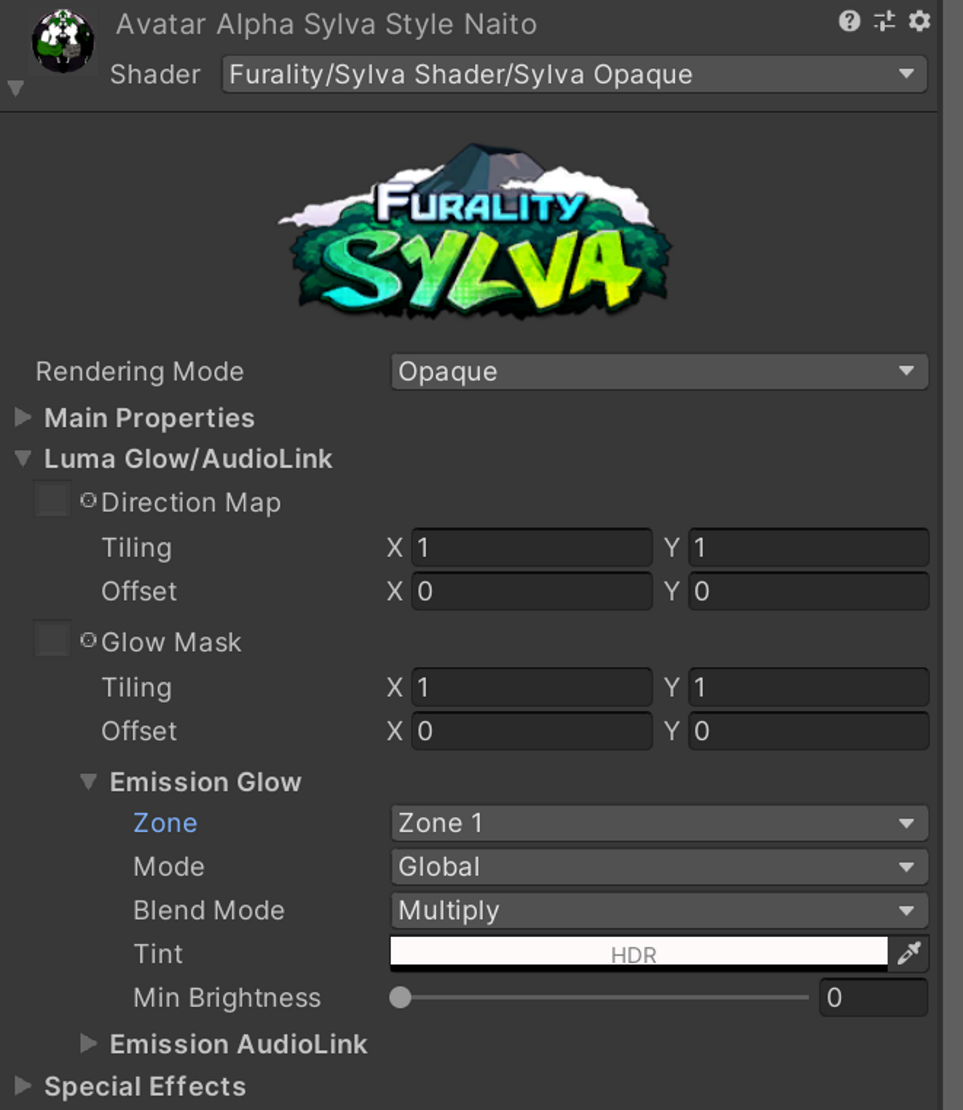Click the Glow Mask Offset X field
Screen dimensions: 963x1110
pos(532,731)
